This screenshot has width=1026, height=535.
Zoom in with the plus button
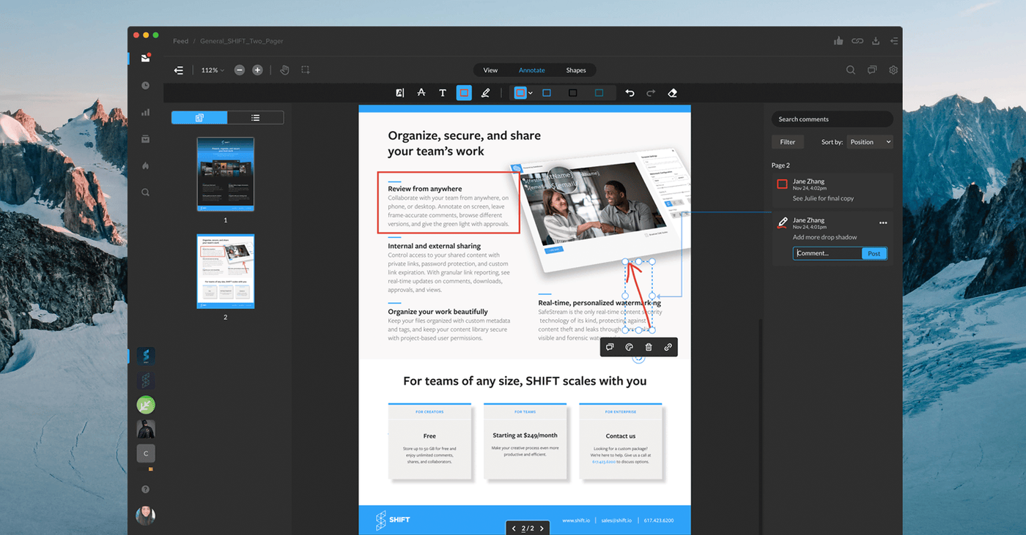tap(257, 70)
